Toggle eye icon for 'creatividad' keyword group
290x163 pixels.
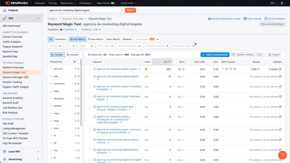click(78, 84)
